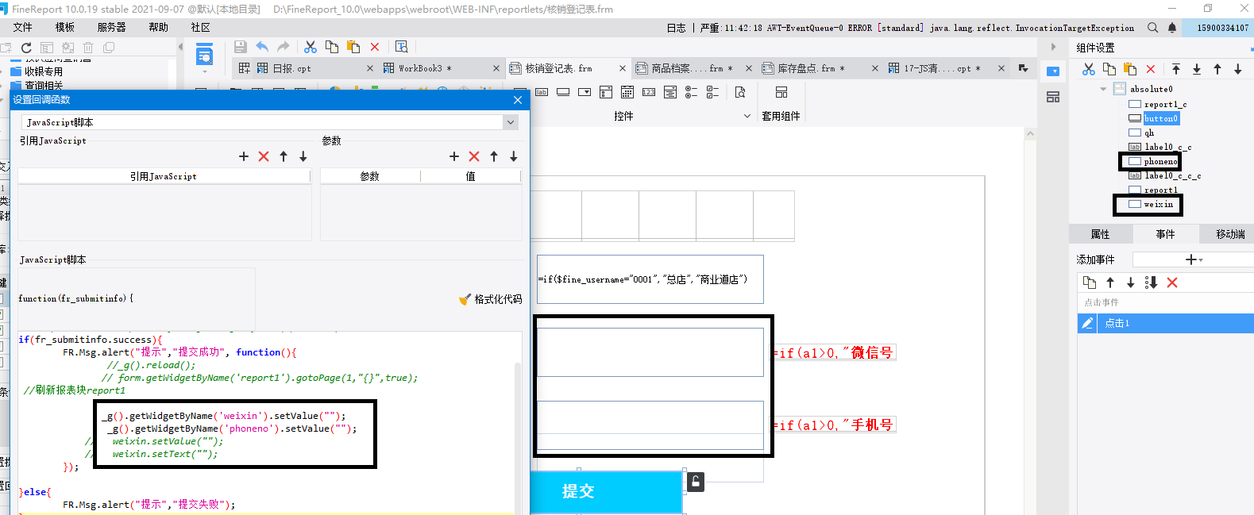Viewport: 1254px width, 515px height.
Task: Open the 收银专用 folder
Action: [44, 71]
